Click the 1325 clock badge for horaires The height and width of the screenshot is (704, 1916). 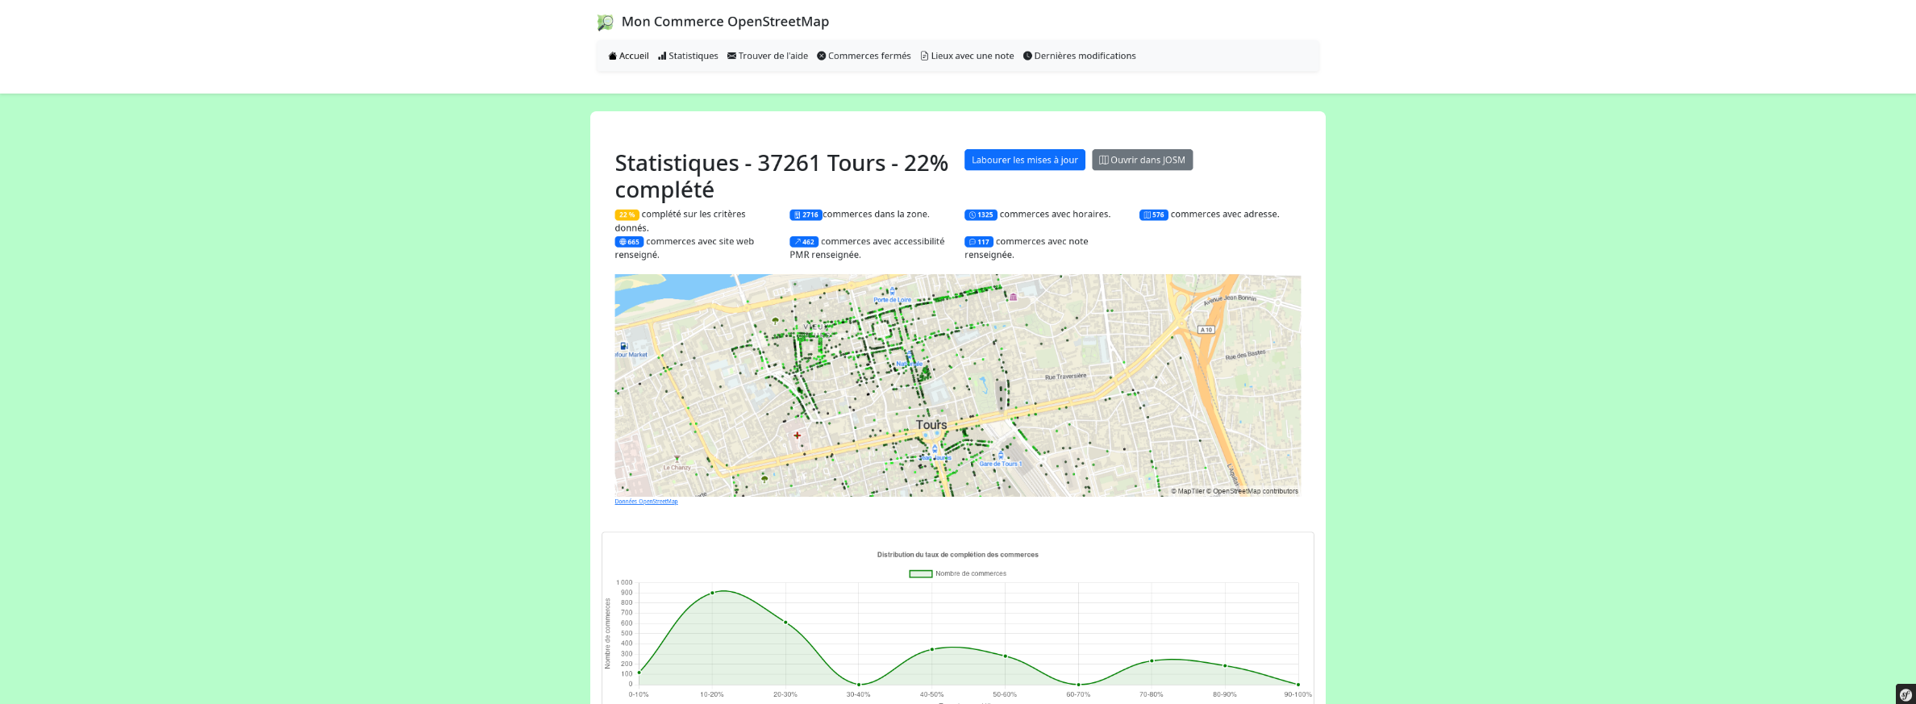(981, 215)
